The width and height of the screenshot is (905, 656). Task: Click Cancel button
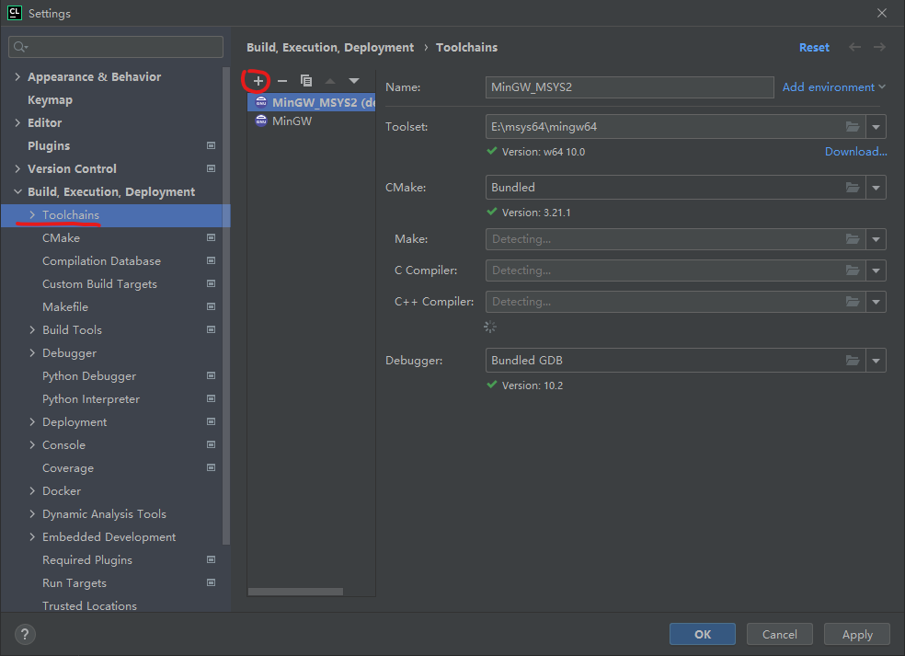[x=780, y=634]
